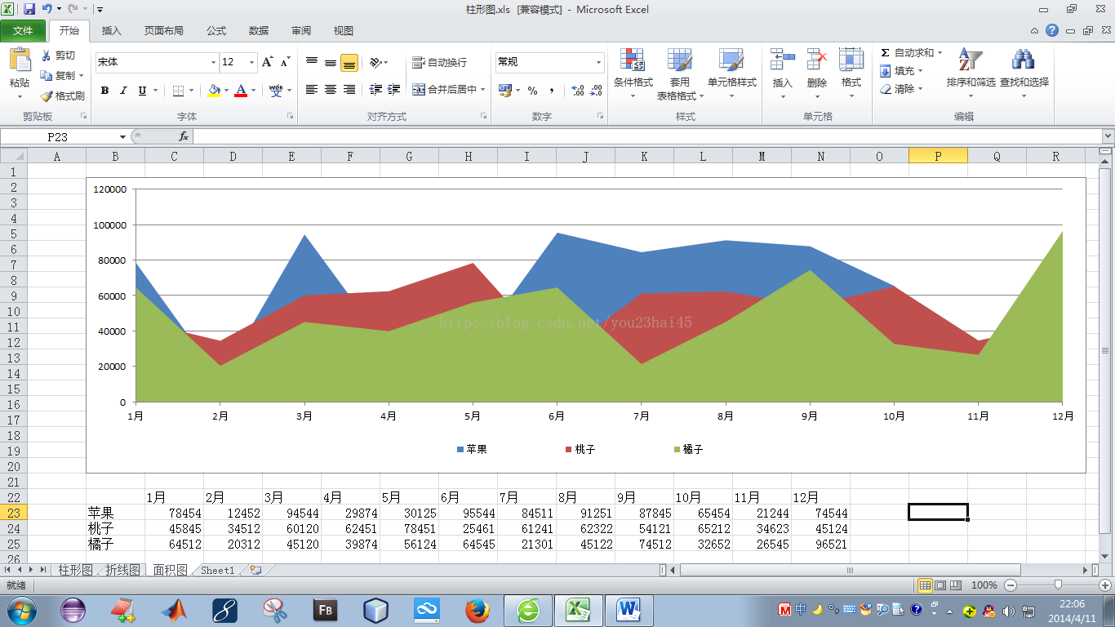Toggle bold formatting (B)
Screen dimensions: 1115x627
pyautogui.click(x=104, y=91)
